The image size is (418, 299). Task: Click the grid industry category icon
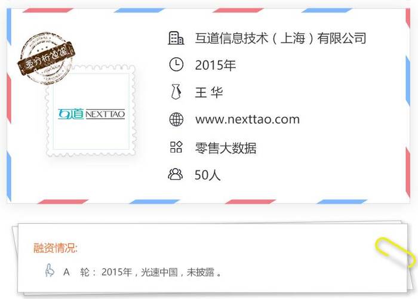coord(176,147)
